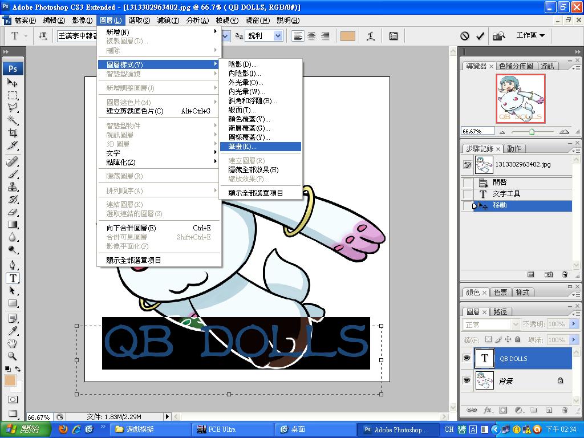Viewport: 584px width, 438px height.
Task: Toggle history brush source for 開啟 step
Action: 467,182
